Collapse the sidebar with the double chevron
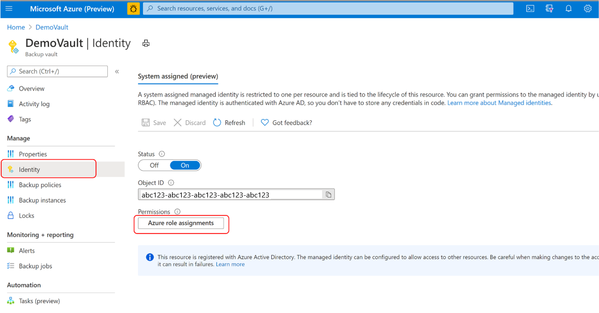Viewport: 599px width, 313px height. tap(117, 72)
